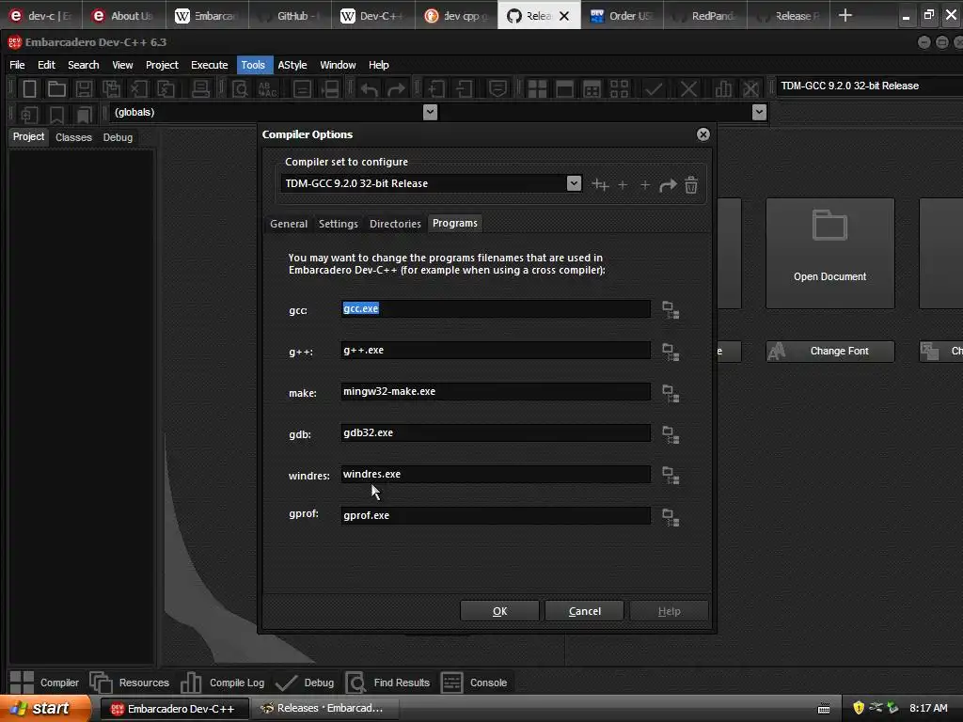Click the Replace AB/AC toolbar icon

click(x=267, y=89)
